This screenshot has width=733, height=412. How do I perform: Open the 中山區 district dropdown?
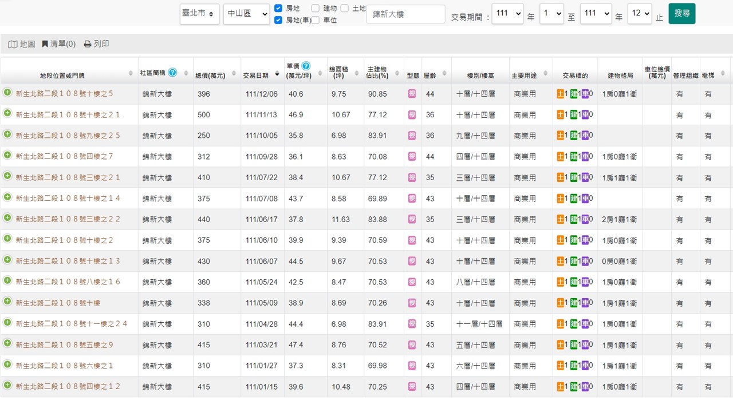(246, 14)
